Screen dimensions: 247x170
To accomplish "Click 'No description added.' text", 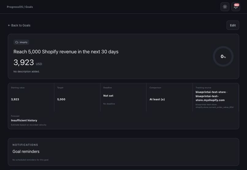I will [26, 72].
